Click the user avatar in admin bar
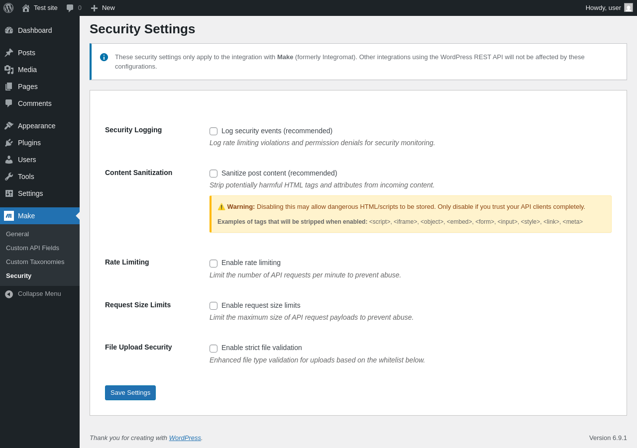Screen dimensions: 637x448 pyautogui.click(x=629, y=8)
